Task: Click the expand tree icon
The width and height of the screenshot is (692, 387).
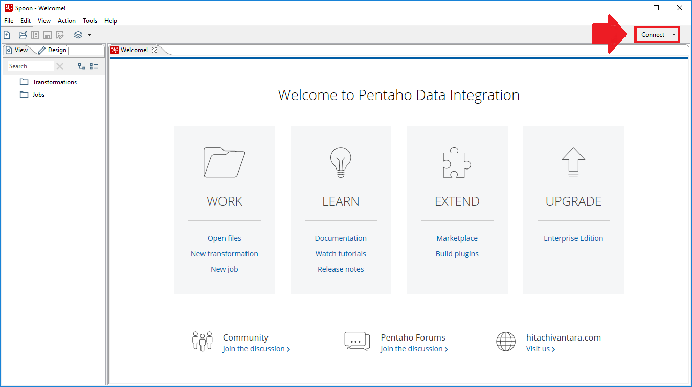Action: tap(82, 66)
